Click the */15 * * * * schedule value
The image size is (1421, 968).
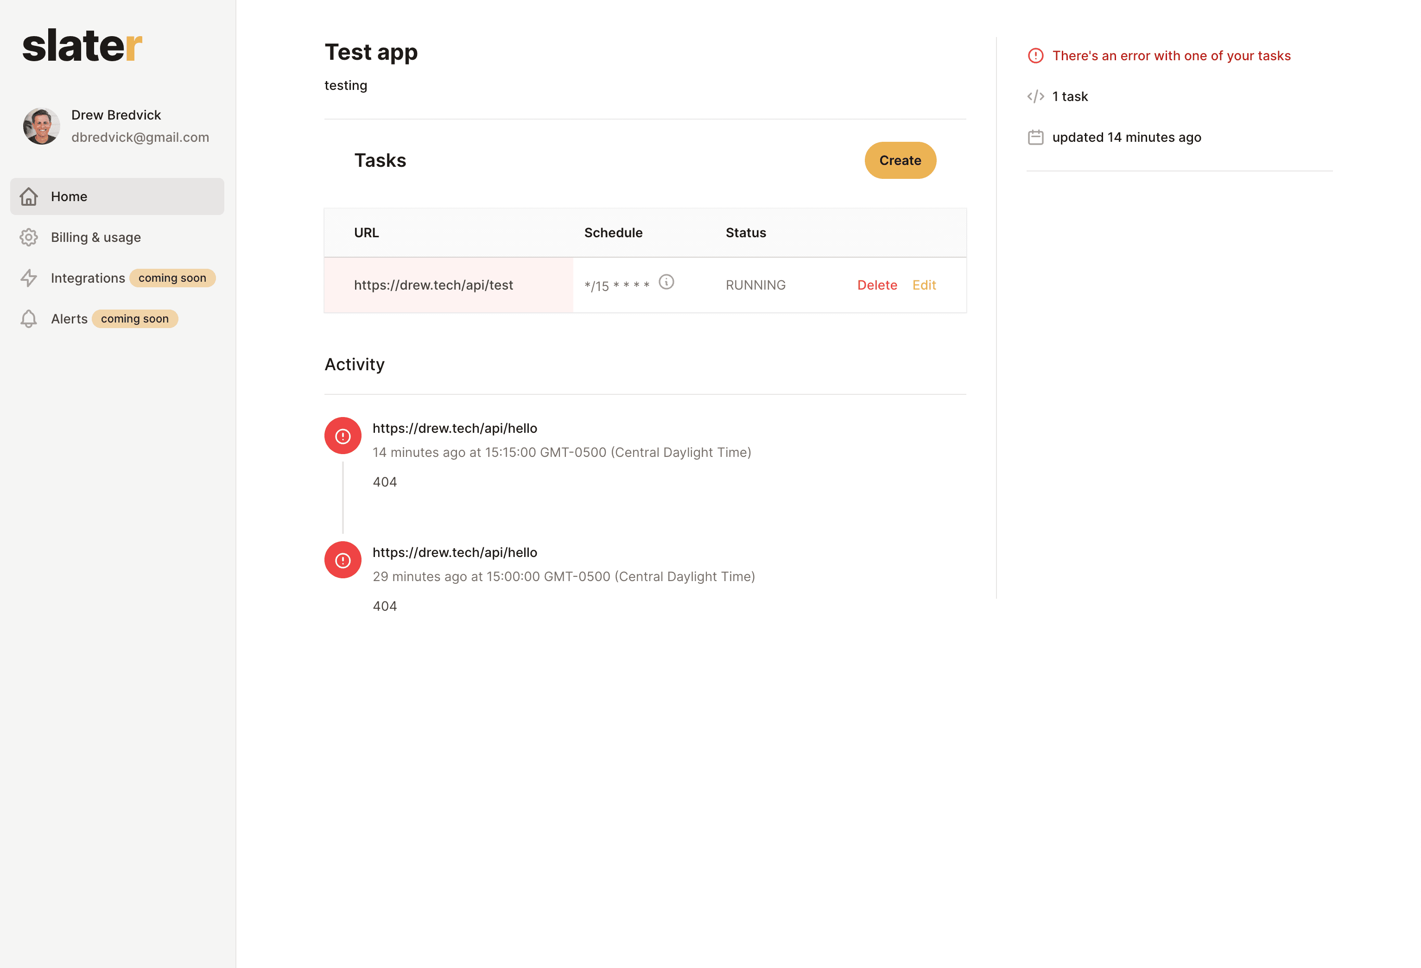point(616,285)
